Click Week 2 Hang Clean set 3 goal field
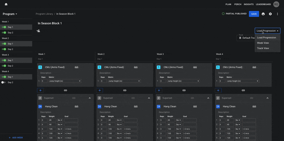 point(130,129)
